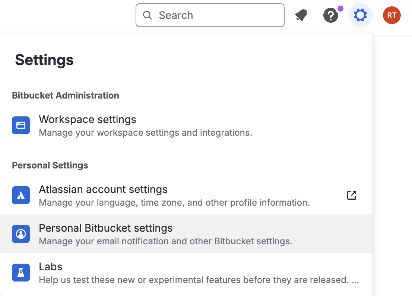This screenshot has width=412, height=296.
Task: Open the Labs menu entry
Action: pyautogui.click(x=51, y=267)
